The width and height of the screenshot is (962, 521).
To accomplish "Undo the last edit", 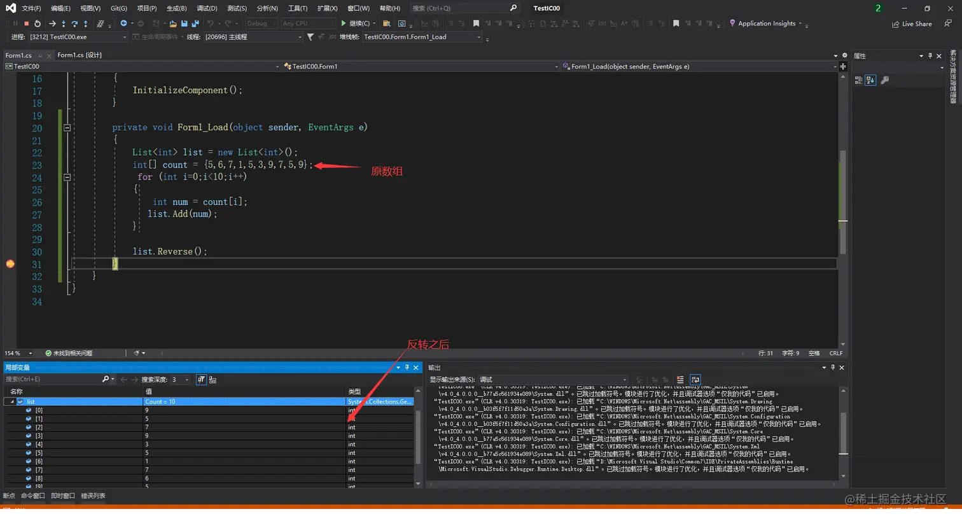I will tap(211, 24).
